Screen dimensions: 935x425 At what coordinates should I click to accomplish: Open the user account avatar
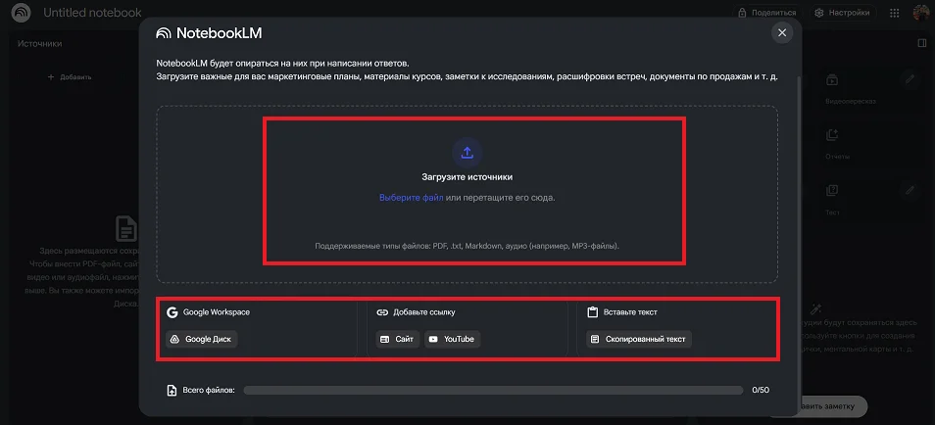(920, 13)
